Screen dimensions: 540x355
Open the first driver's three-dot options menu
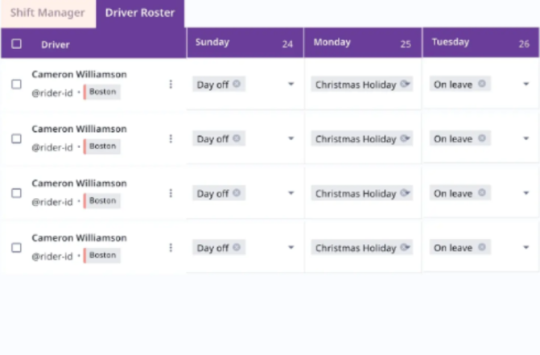171,84
